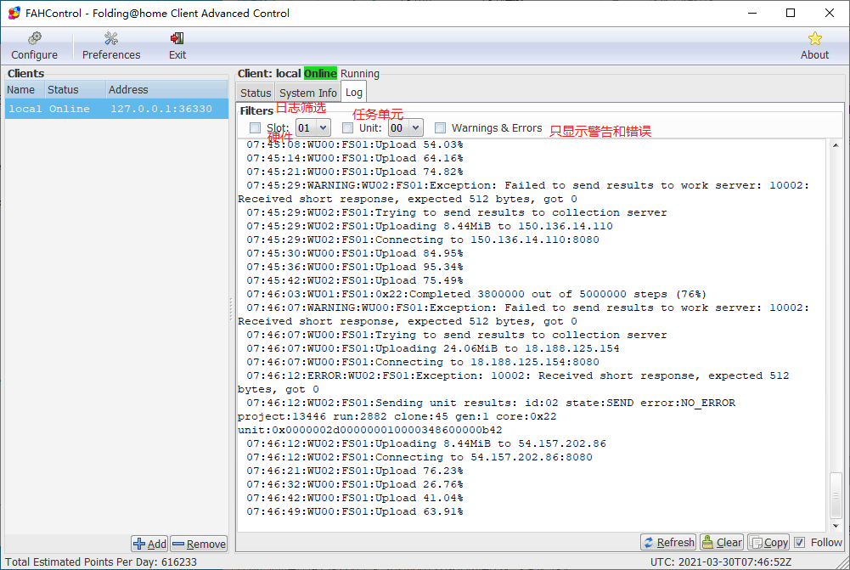The image size is (850, 570).
Task: Open the About star icon
Action: (x=814, y=38)
